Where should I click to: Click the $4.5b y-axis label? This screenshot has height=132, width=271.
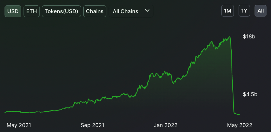[250, 94]
